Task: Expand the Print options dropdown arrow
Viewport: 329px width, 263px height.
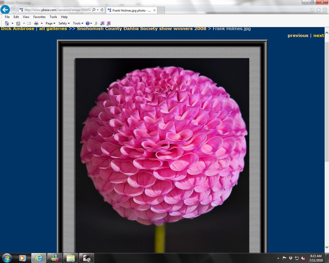Action: coord(42,23)
